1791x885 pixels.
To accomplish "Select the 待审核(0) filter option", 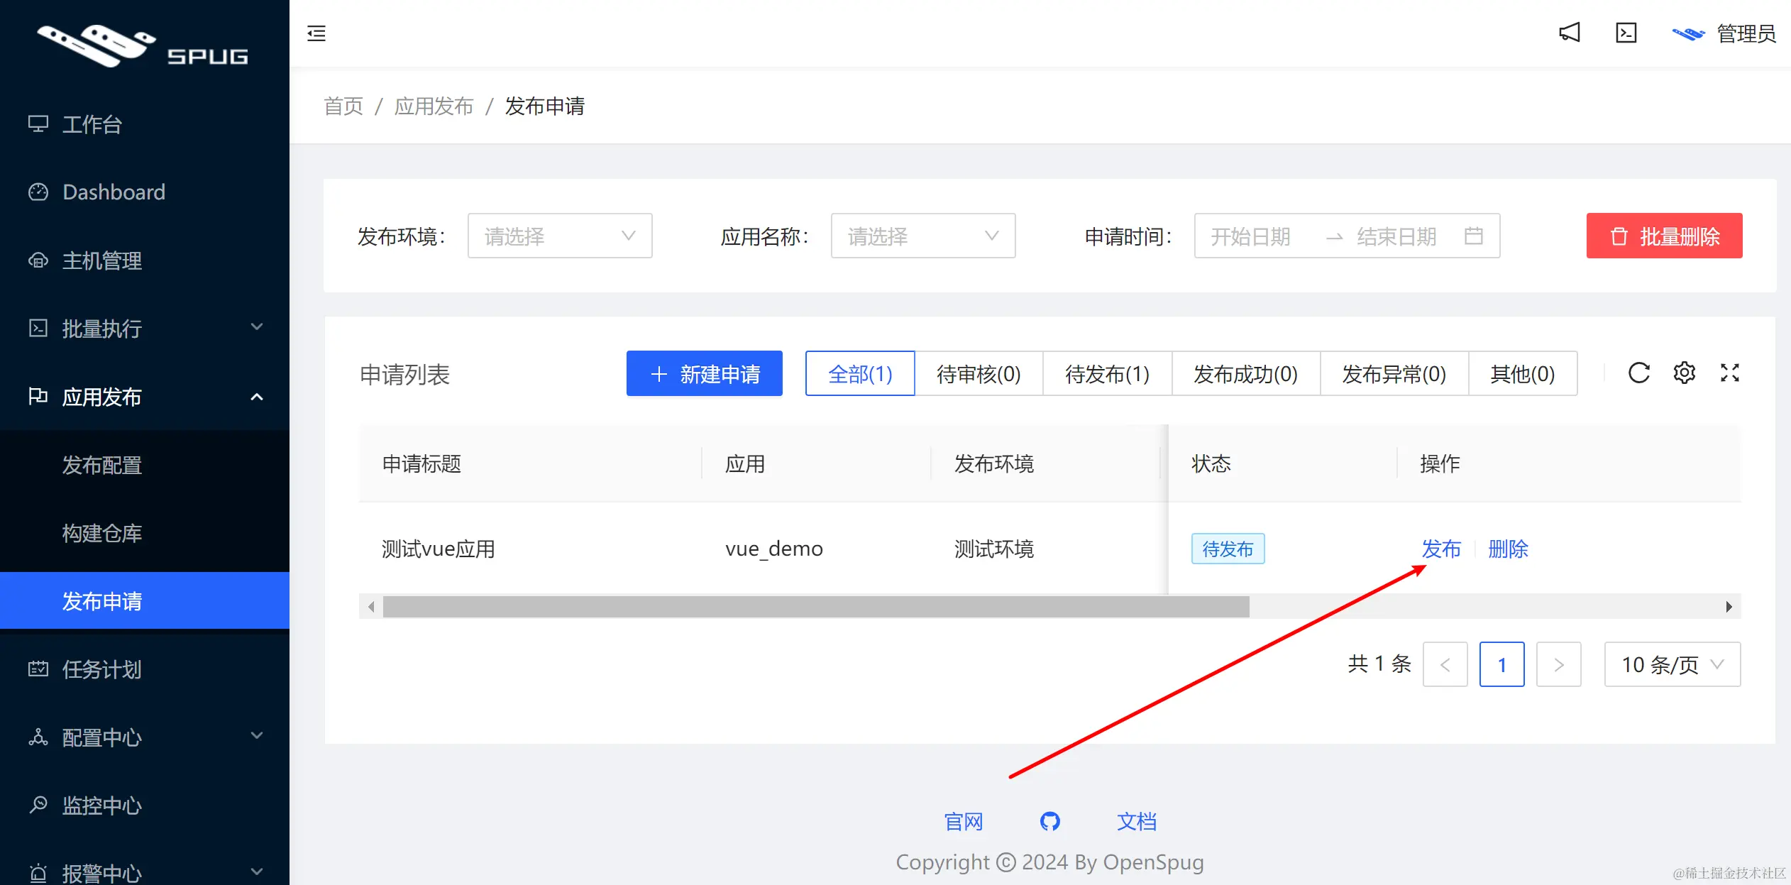I will [979, 373].
